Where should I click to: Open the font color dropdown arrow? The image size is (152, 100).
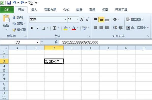point(78,28)
